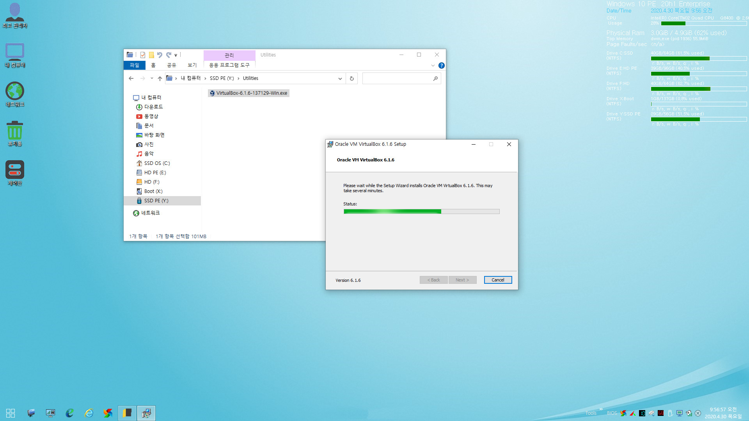The height and width of the screenshot is (421, 749).
Task: Click the installation status progress bar
Action: click(421, 212)
